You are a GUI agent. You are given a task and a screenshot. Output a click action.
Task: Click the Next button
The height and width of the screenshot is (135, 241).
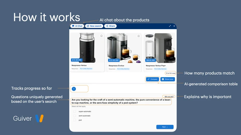coord(165,127)
